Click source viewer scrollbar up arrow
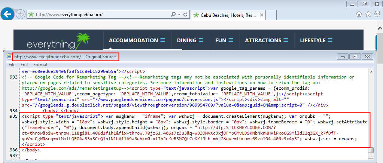383x163 pixels. pos(371,72)
